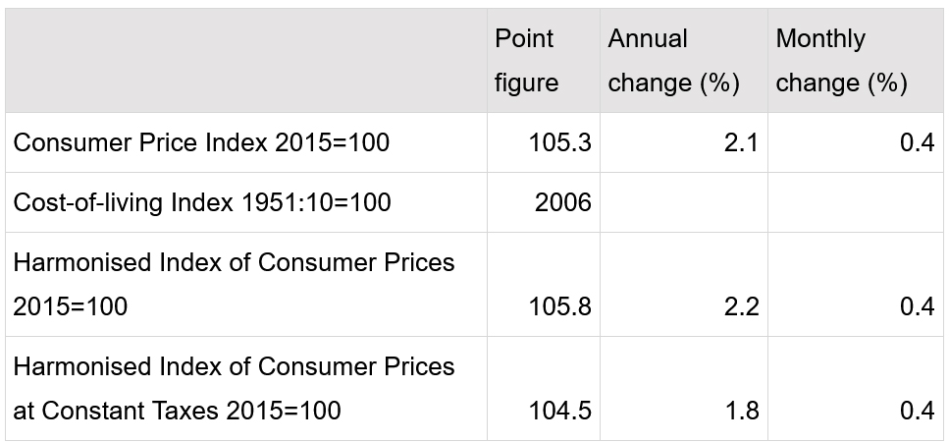Click the empty annual change cell for Cost-of-living

(684, 202)
